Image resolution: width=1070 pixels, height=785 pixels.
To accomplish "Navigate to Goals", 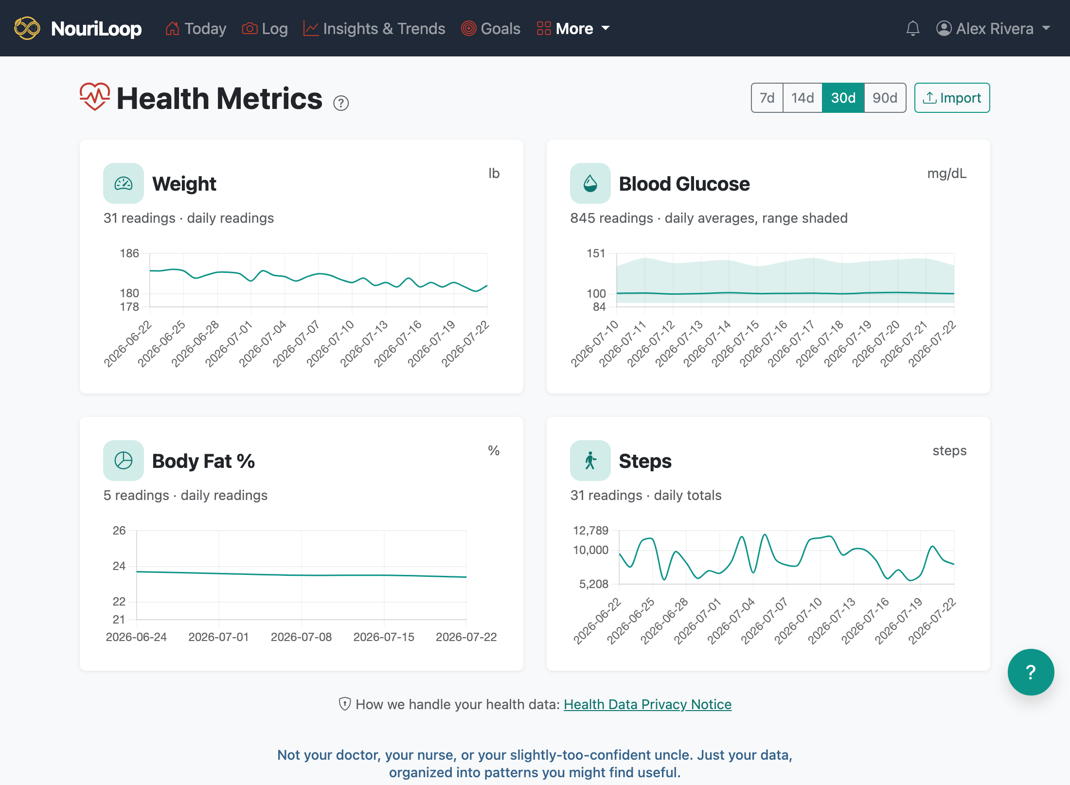I will (491, 29).
